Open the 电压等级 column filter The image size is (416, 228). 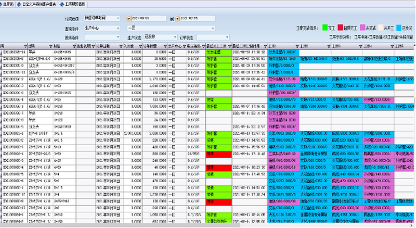pyautogui.click(x=203, y=46)
